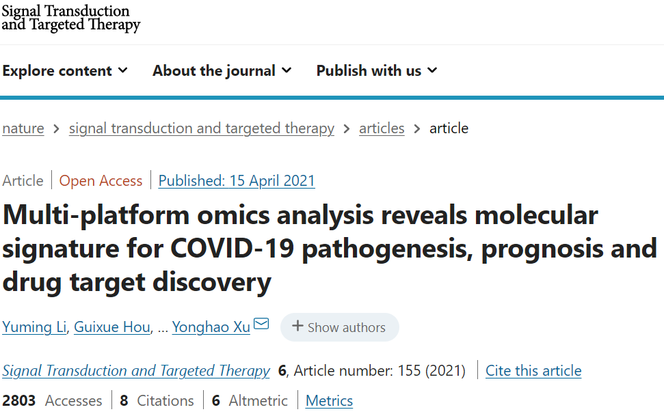Click the Open Access label

(x=101, y=180)
